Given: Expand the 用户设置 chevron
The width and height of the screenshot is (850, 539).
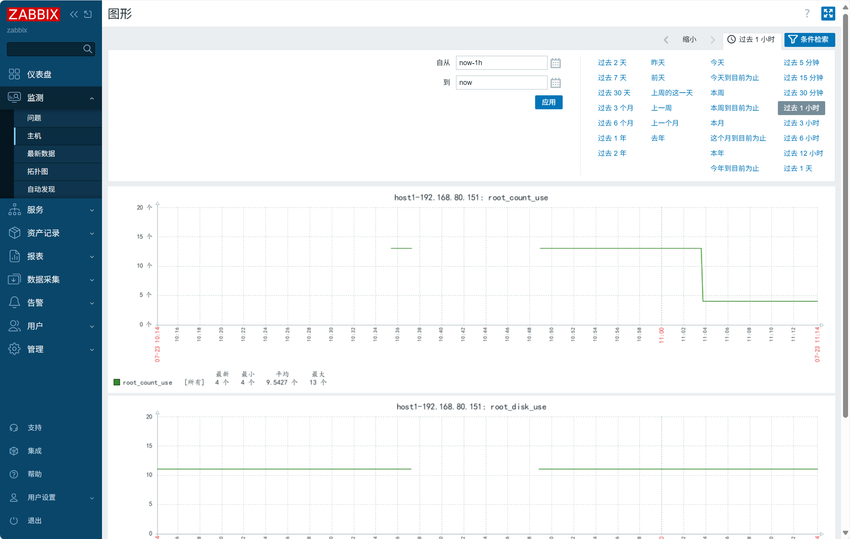Looking at the screenshot, I should 92,498.
